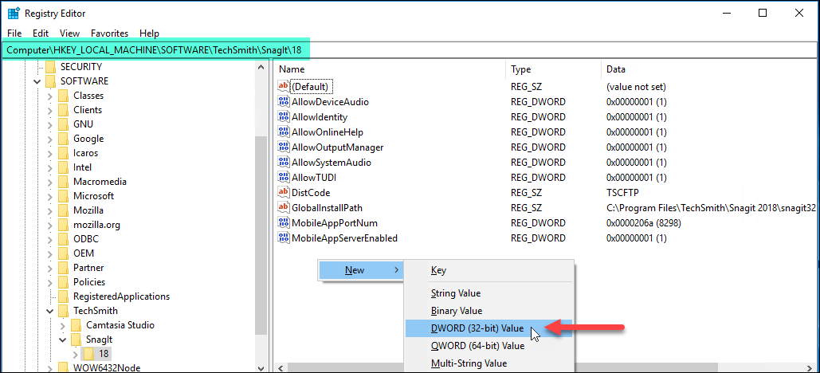Image resolution: width=820 pixels, height=373 pixels.
Task: Expand the Policies key node
Action: pos(50,282)
